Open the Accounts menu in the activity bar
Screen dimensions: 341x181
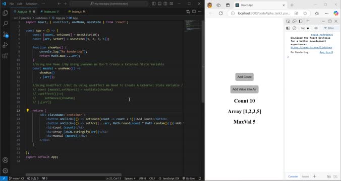tap(5, 160)
